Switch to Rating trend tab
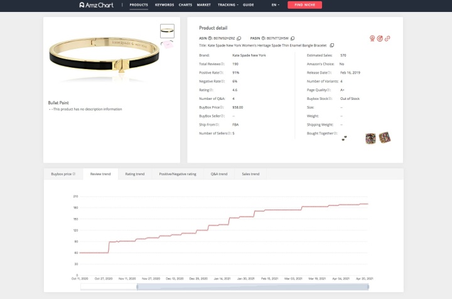This screenshot has height=299, width=452. tap(135, 174)
